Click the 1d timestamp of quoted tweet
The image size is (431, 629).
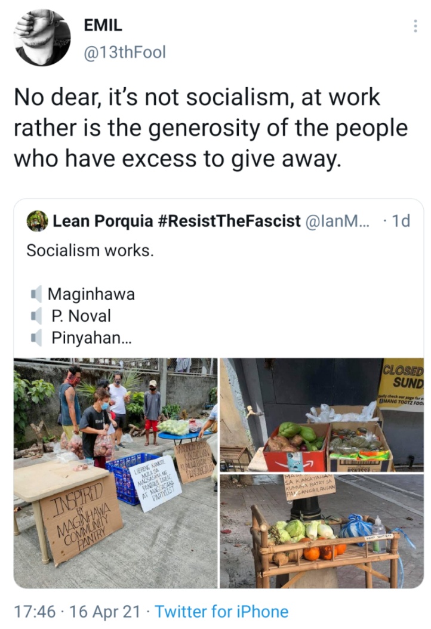pos(401,221)
